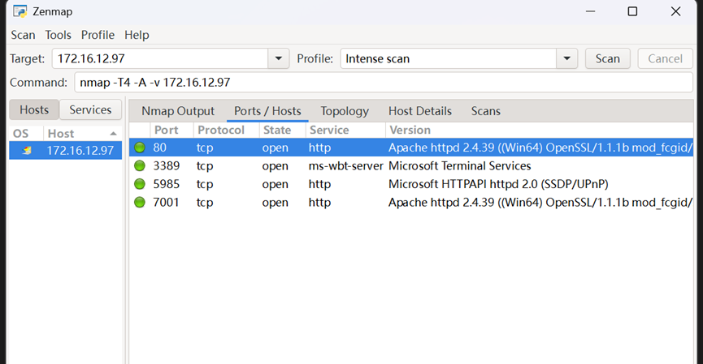This screenshot has height=364, width=703.
Task: Open the Scan menu
Action: pyautogui.click(x=23, y=35)
